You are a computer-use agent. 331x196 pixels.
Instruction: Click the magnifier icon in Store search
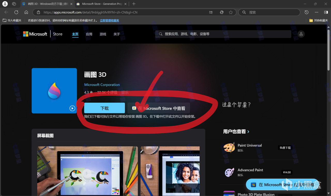(x=161, y=34)
